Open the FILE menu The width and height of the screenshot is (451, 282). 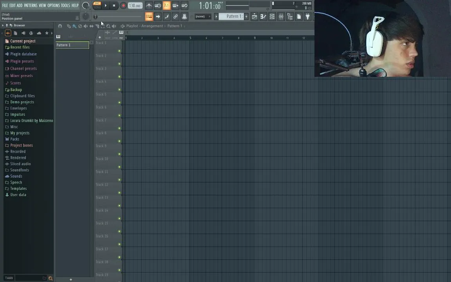click(5, 5)
